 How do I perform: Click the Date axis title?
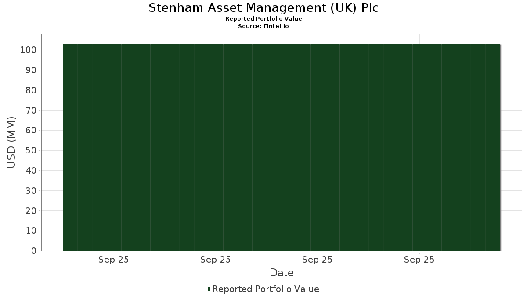pyautogui.click(x=282, y=273)
